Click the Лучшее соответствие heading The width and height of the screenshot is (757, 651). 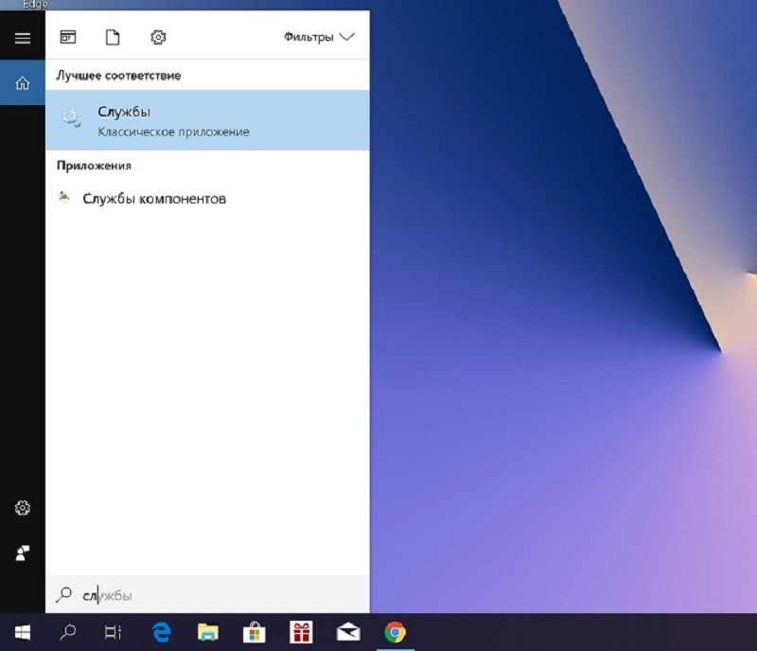point(118,76)
